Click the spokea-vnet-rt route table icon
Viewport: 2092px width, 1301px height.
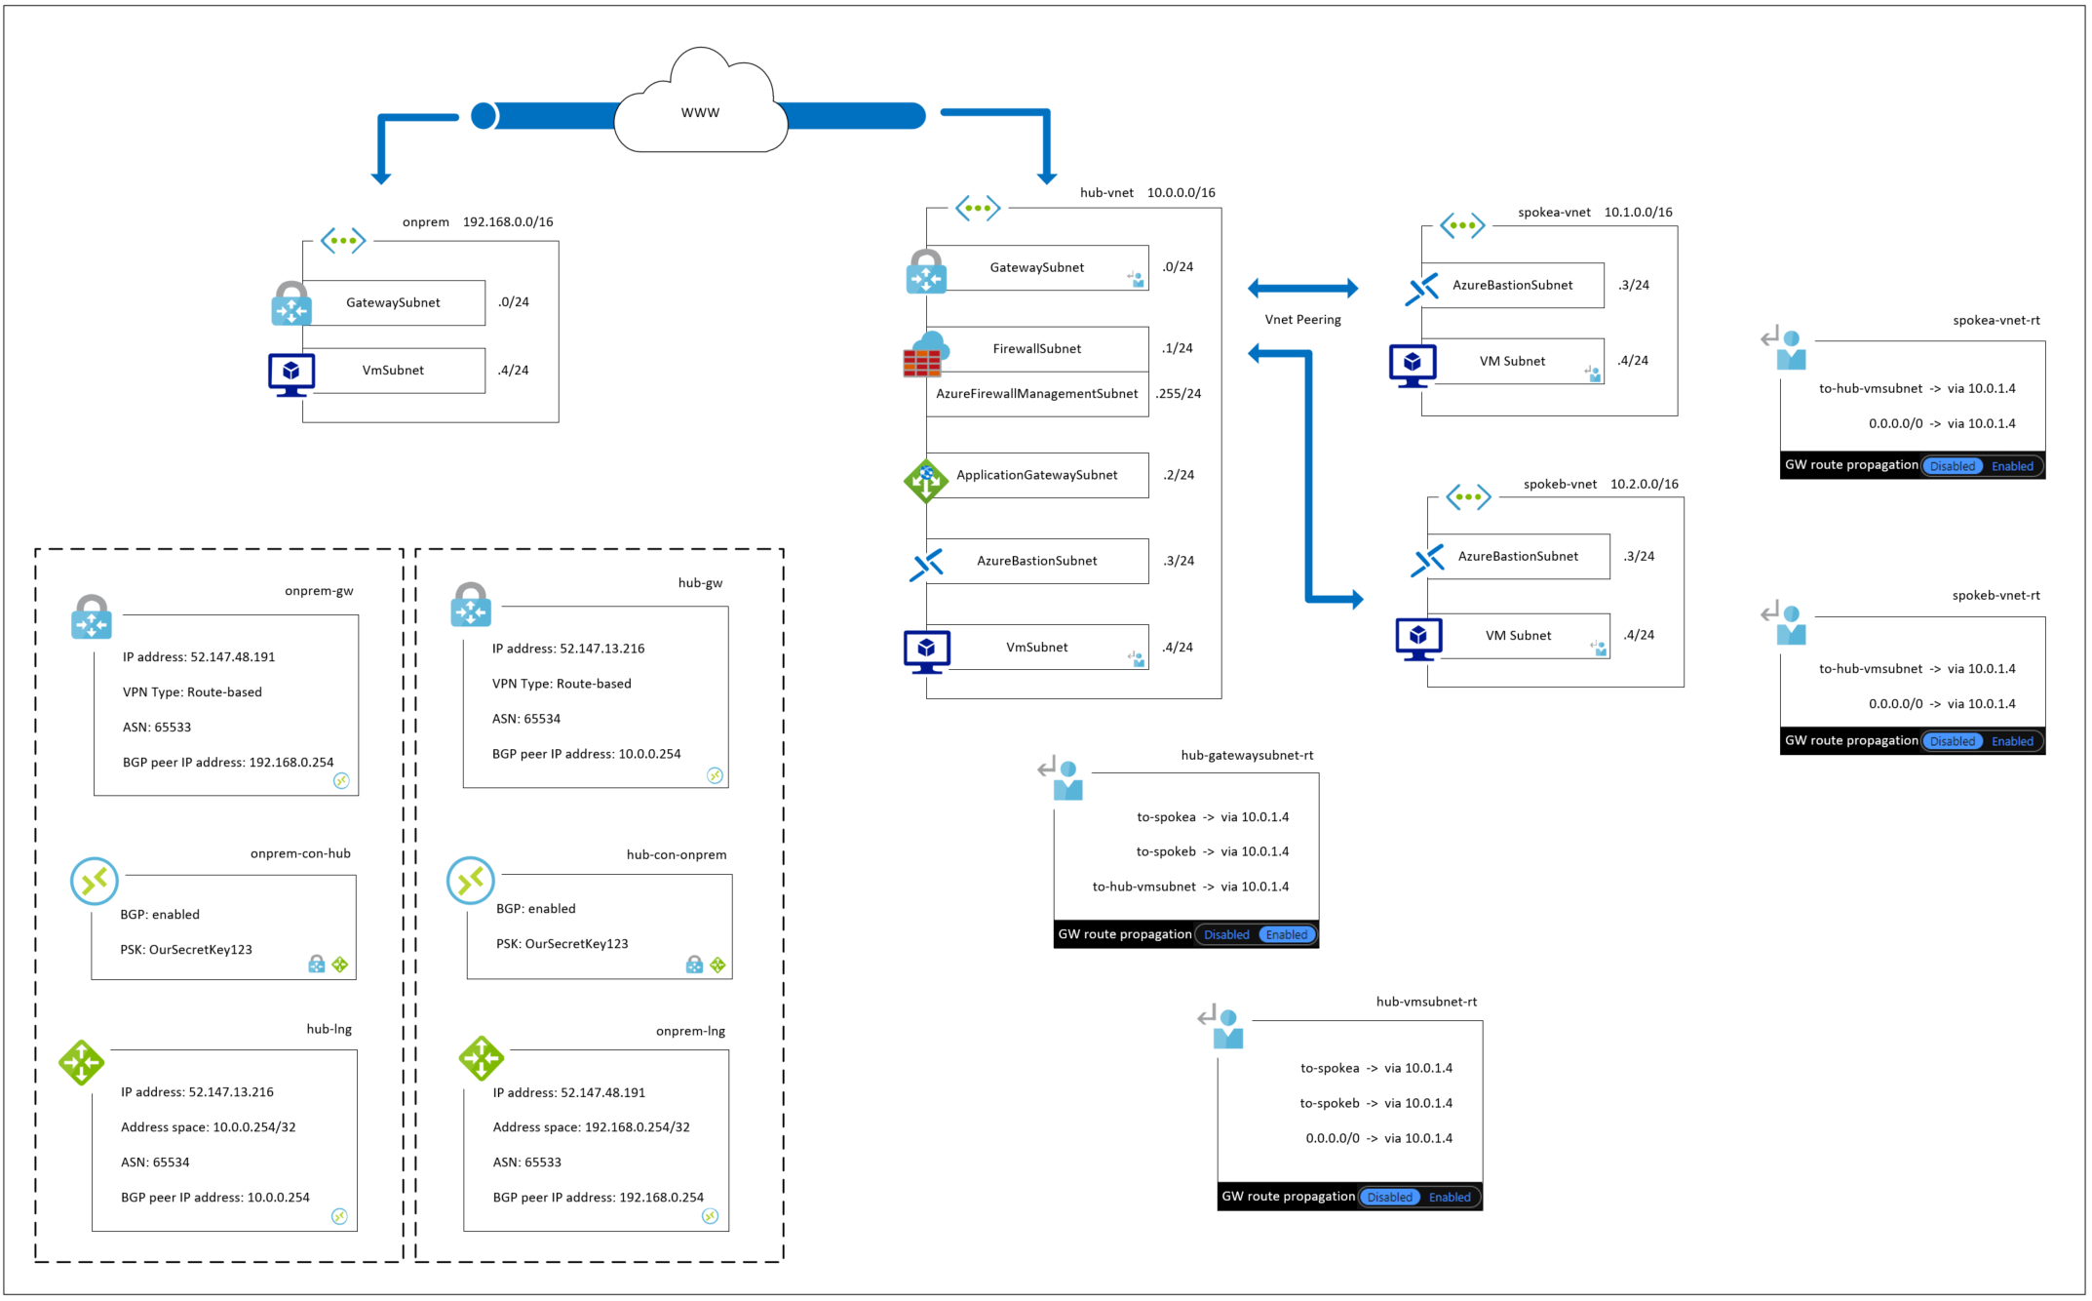(x=1784, y=348)
